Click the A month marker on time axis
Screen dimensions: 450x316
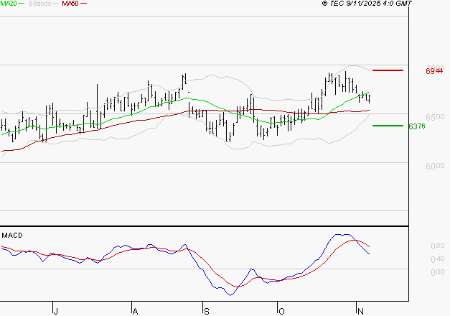click(x=135, y=311)
